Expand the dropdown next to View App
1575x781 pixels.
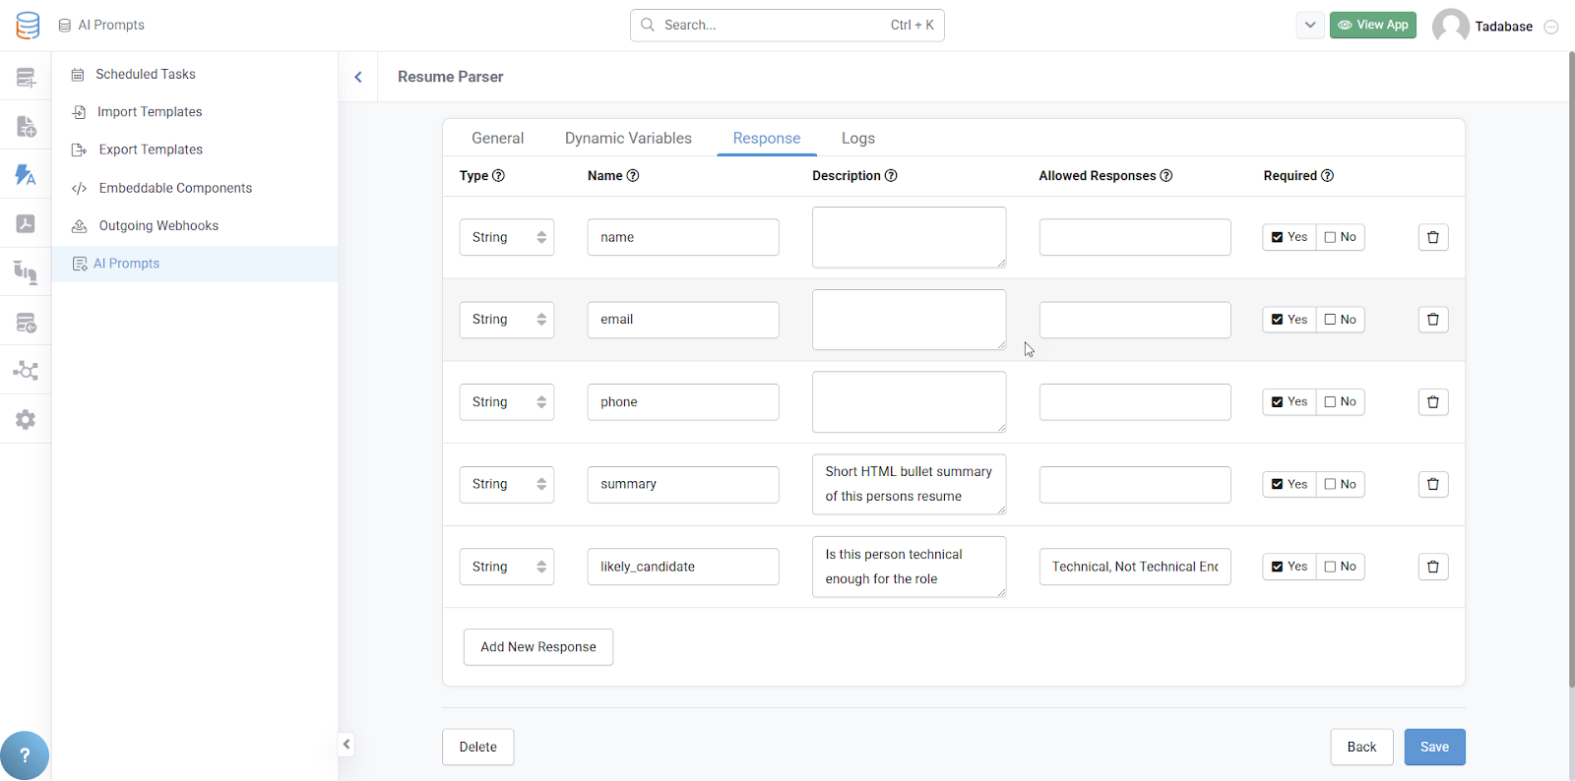(x=1310, y=25)
